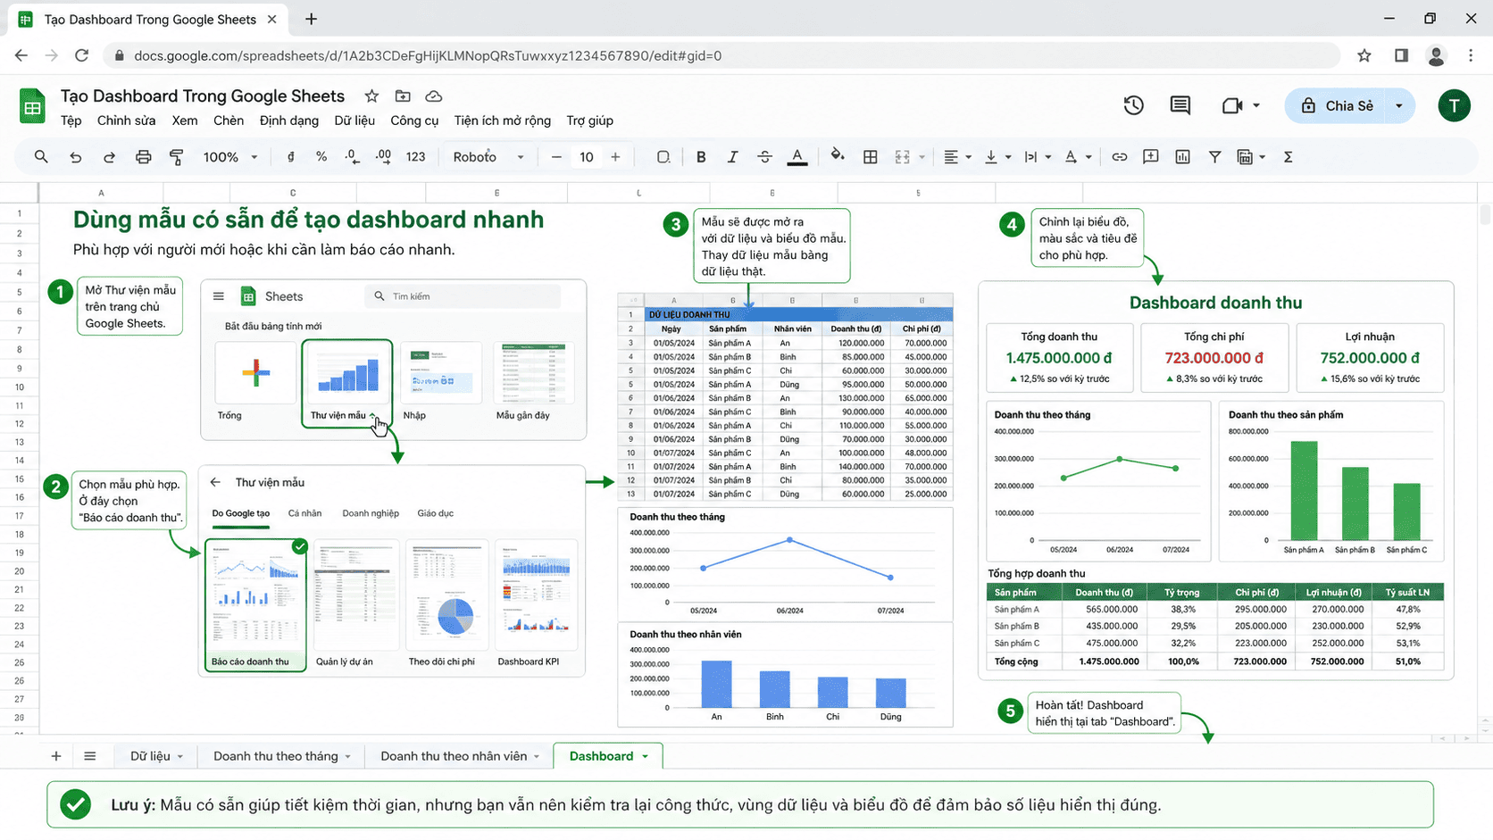Screen dimensions: 1493x840
Task: Toggle strikethrough formatting
Action: (x=764, y=157)
